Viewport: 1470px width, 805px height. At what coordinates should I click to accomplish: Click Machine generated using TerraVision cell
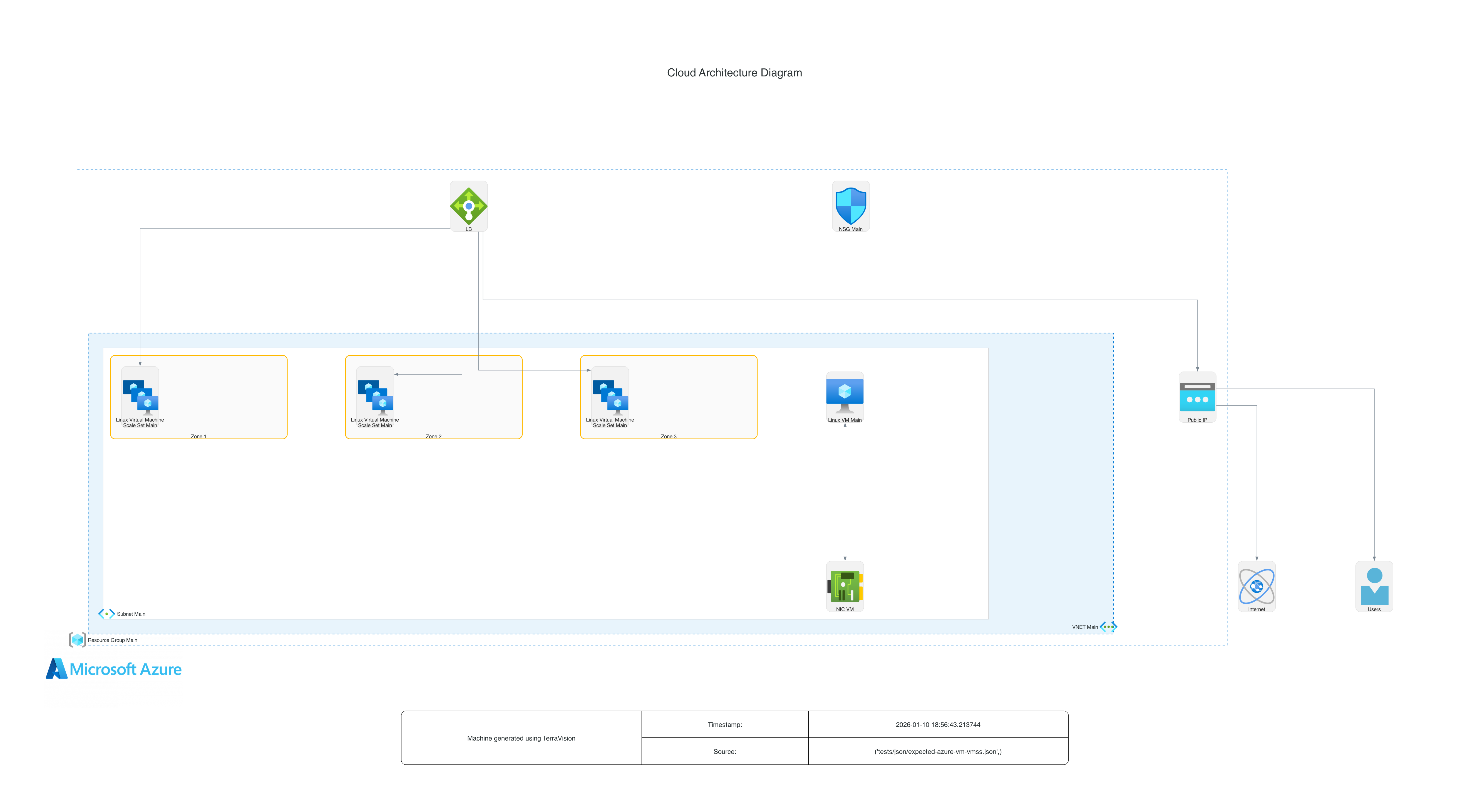(521, 738)
